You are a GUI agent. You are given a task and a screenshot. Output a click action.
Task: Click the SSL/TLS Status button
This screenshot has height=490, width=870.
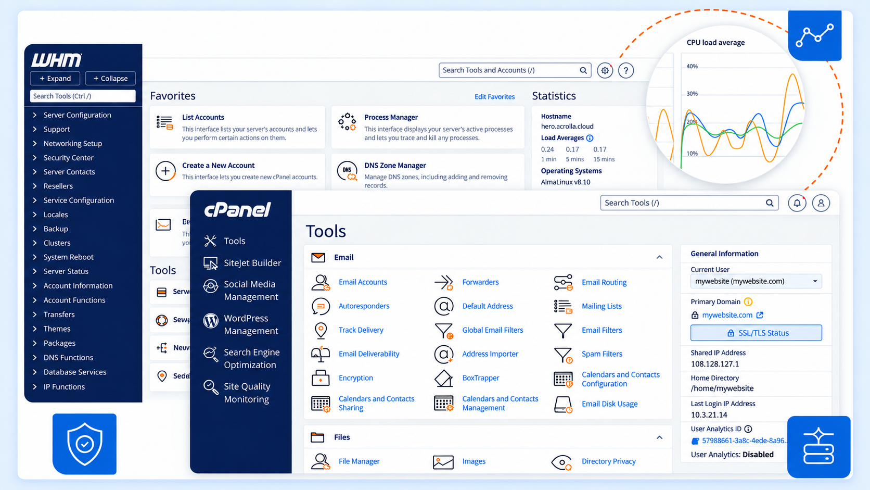[x=756, y=333]
